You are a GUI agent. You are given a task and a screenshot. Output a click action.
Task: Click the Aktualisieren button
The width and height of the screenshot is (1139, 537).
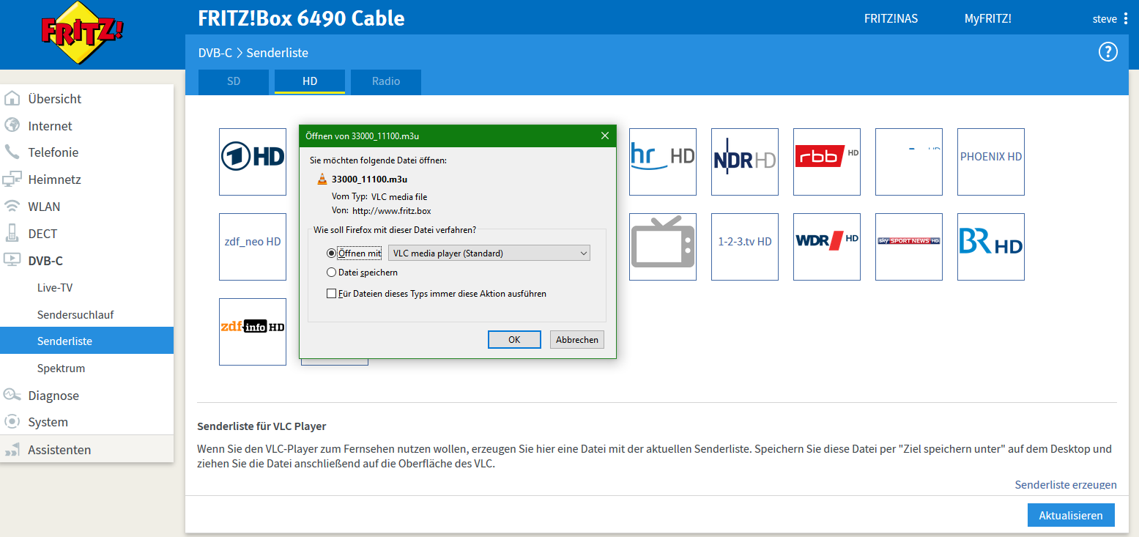coord(1071,515)
